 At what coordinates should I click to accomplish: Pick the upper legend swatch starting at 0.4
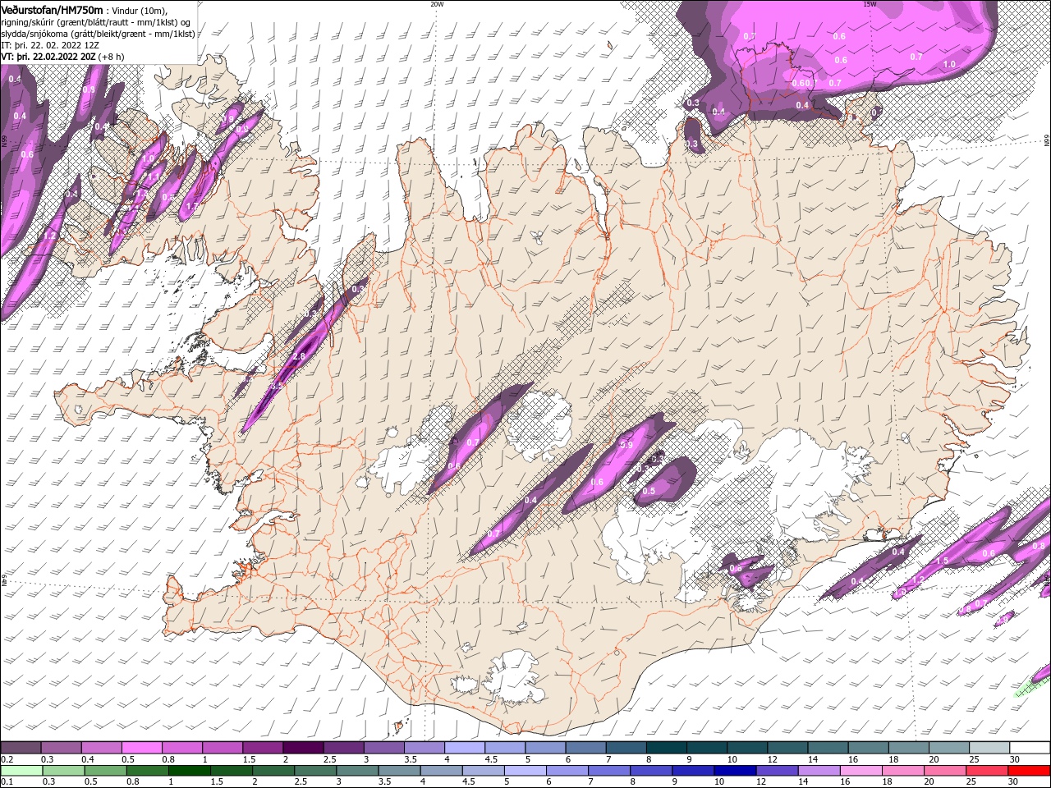pyautogui.click(x=101, y=748)
